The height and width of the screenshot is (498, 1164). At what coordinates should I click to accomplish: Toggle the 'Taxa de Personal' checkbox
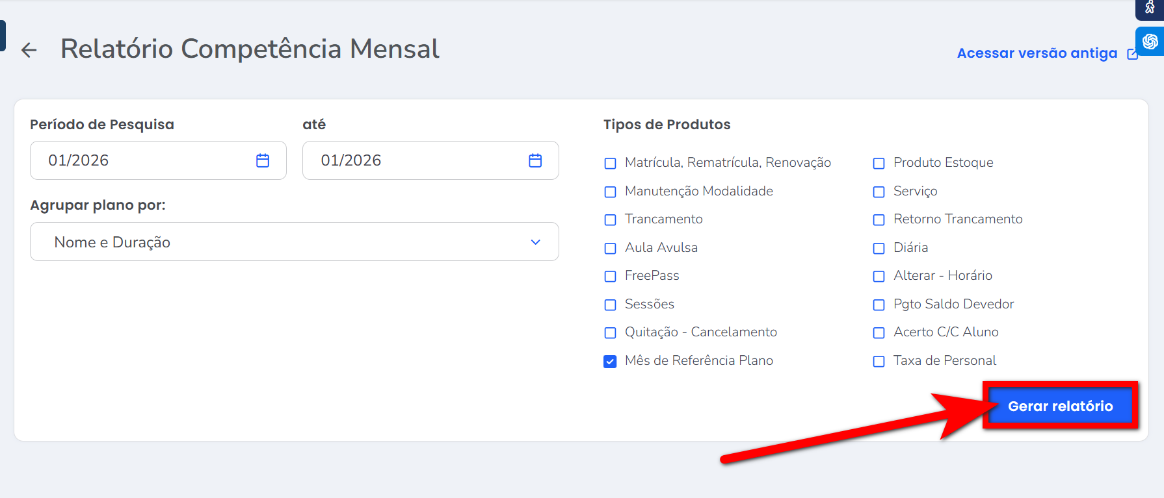coord(879,362)
